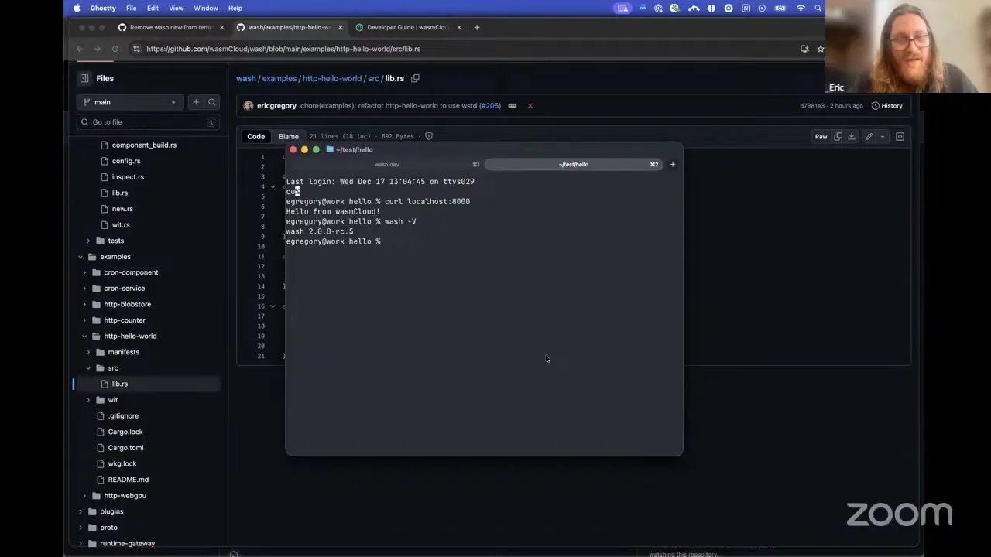Click the add file plus icon beside branch selector

coord(196,102)
